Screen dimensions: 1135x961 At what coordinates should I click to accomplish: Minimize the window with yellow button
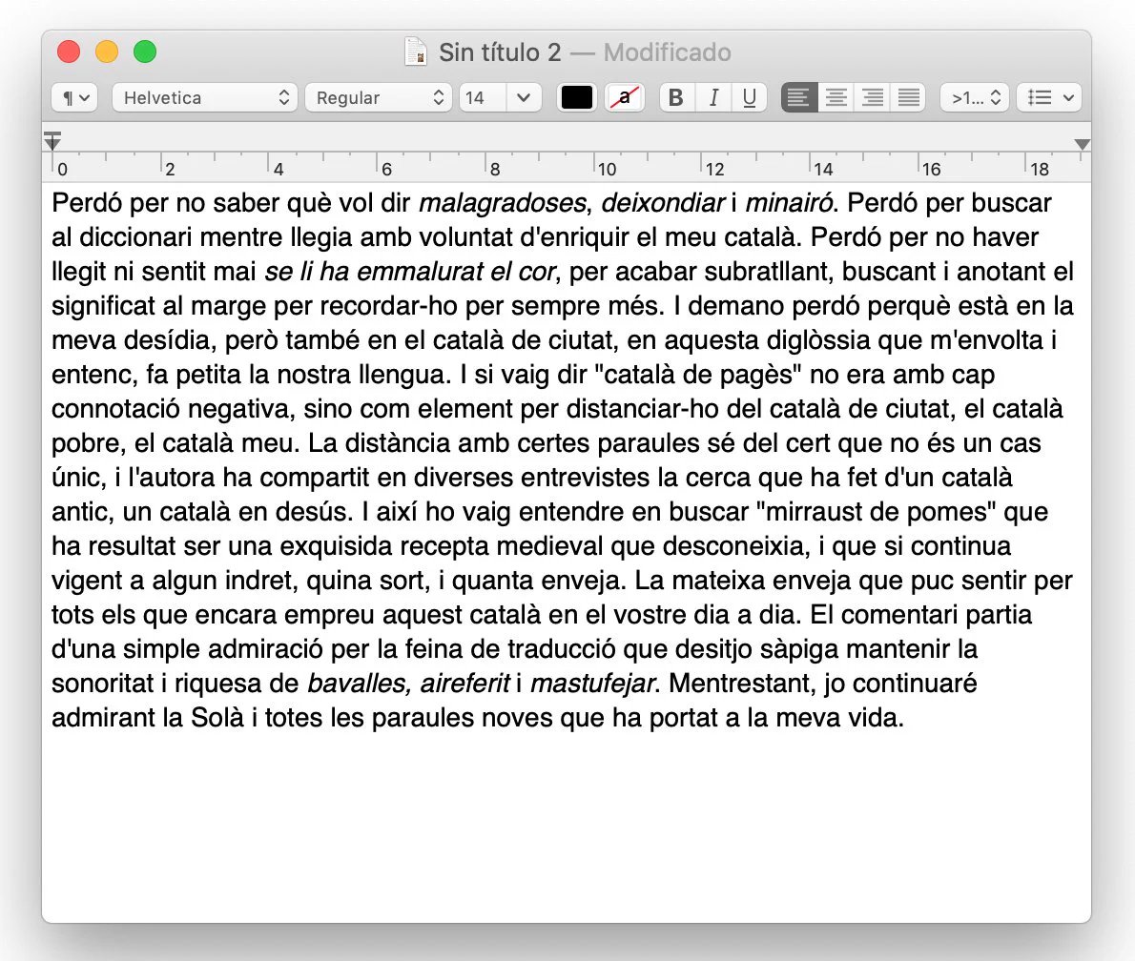(x=107, y=52)
